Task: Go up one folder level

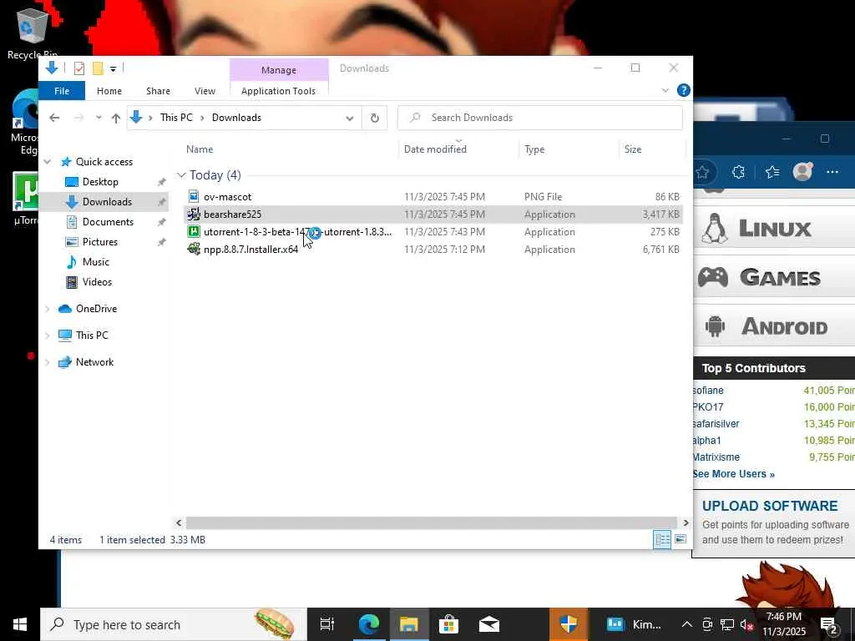Action: [x=115, y=118]
